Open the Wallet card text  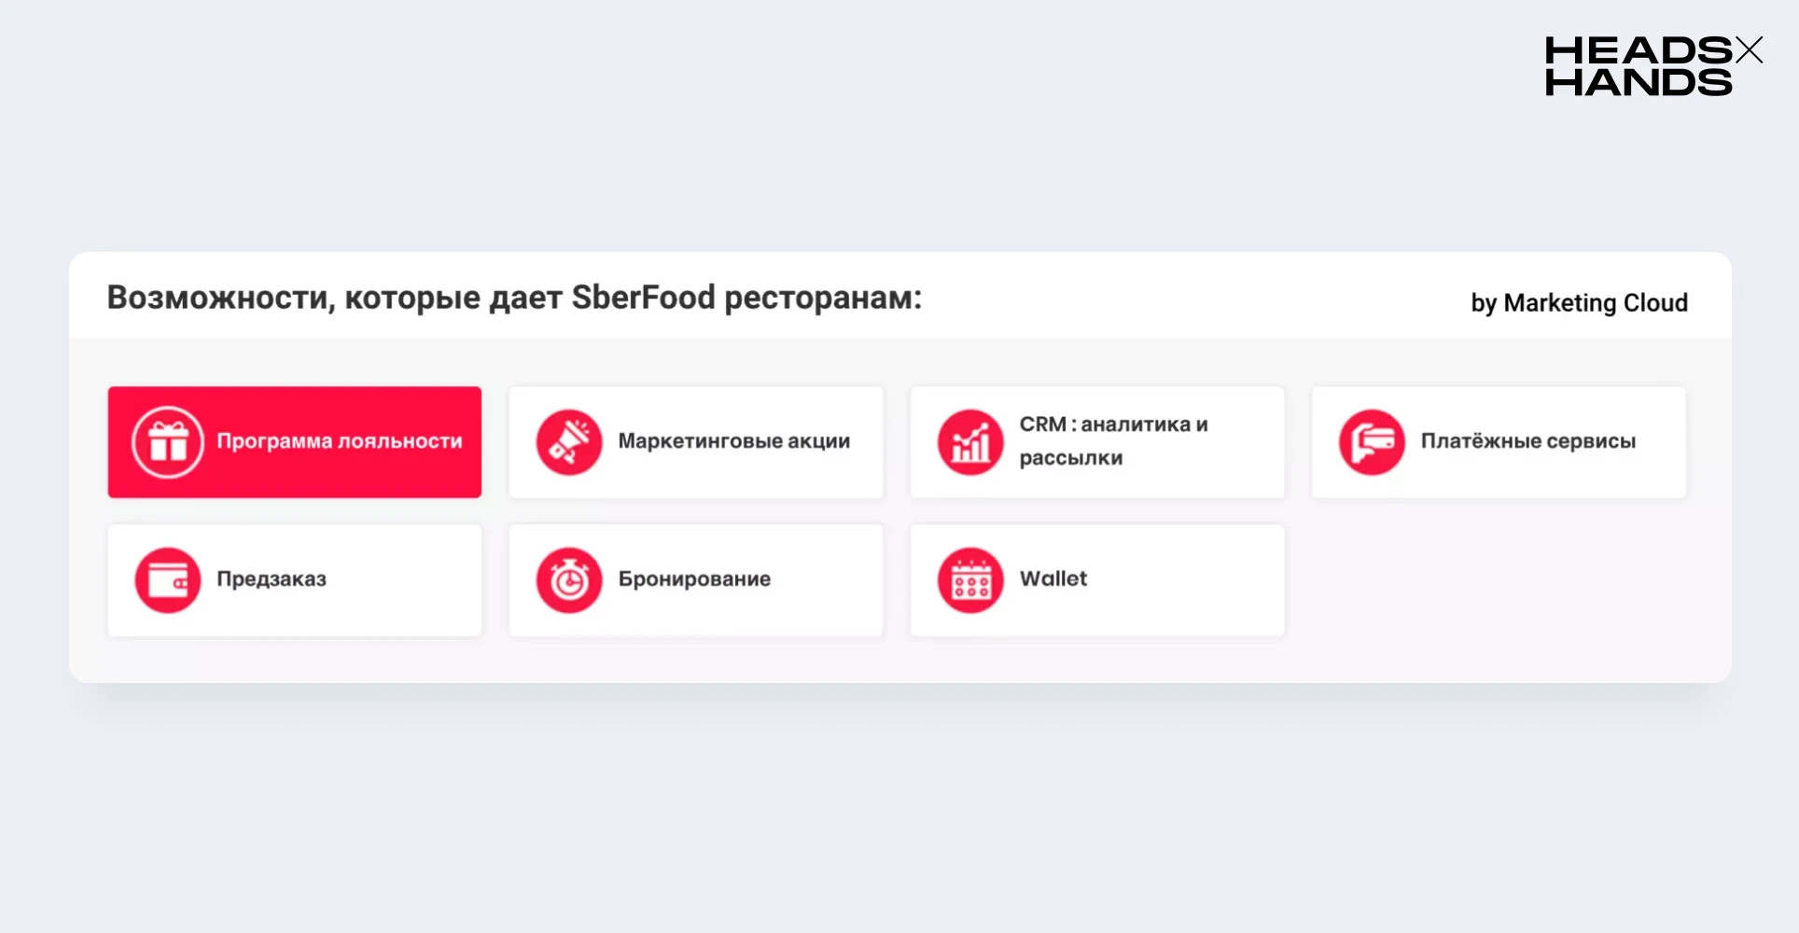tap(1053, 578)
